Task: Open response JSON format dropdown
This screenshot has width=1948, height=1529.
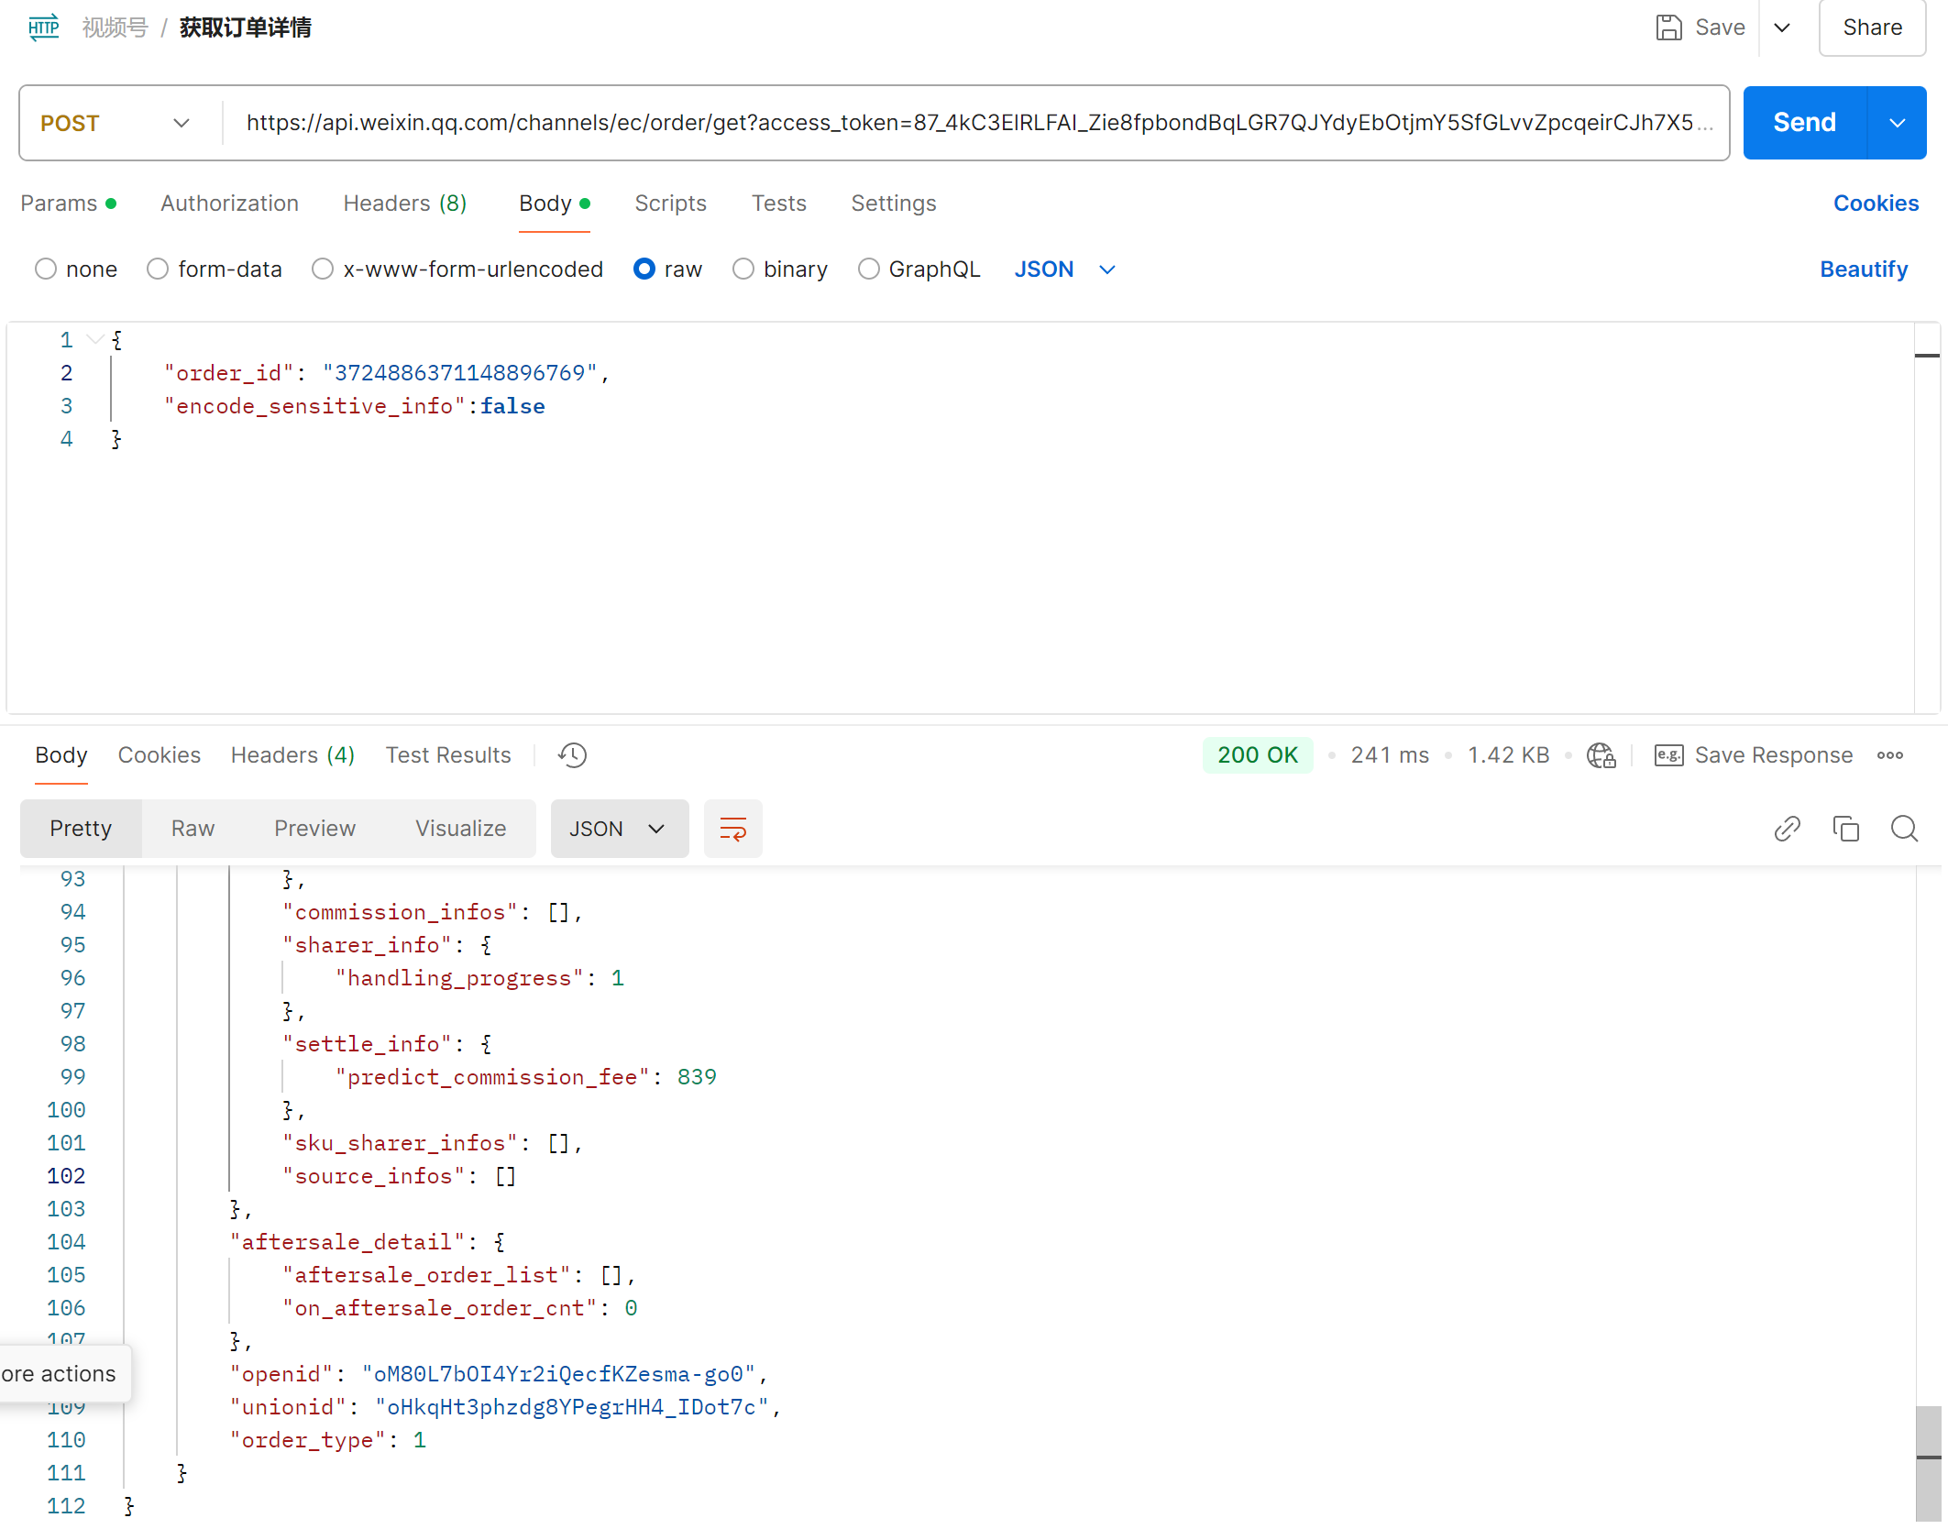Action: 619,829
